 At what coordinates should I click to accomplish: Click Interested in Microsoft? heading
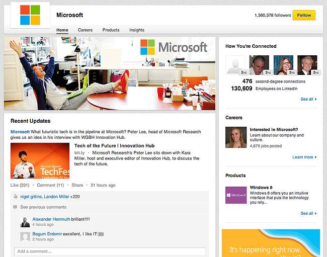click(274, 129)
